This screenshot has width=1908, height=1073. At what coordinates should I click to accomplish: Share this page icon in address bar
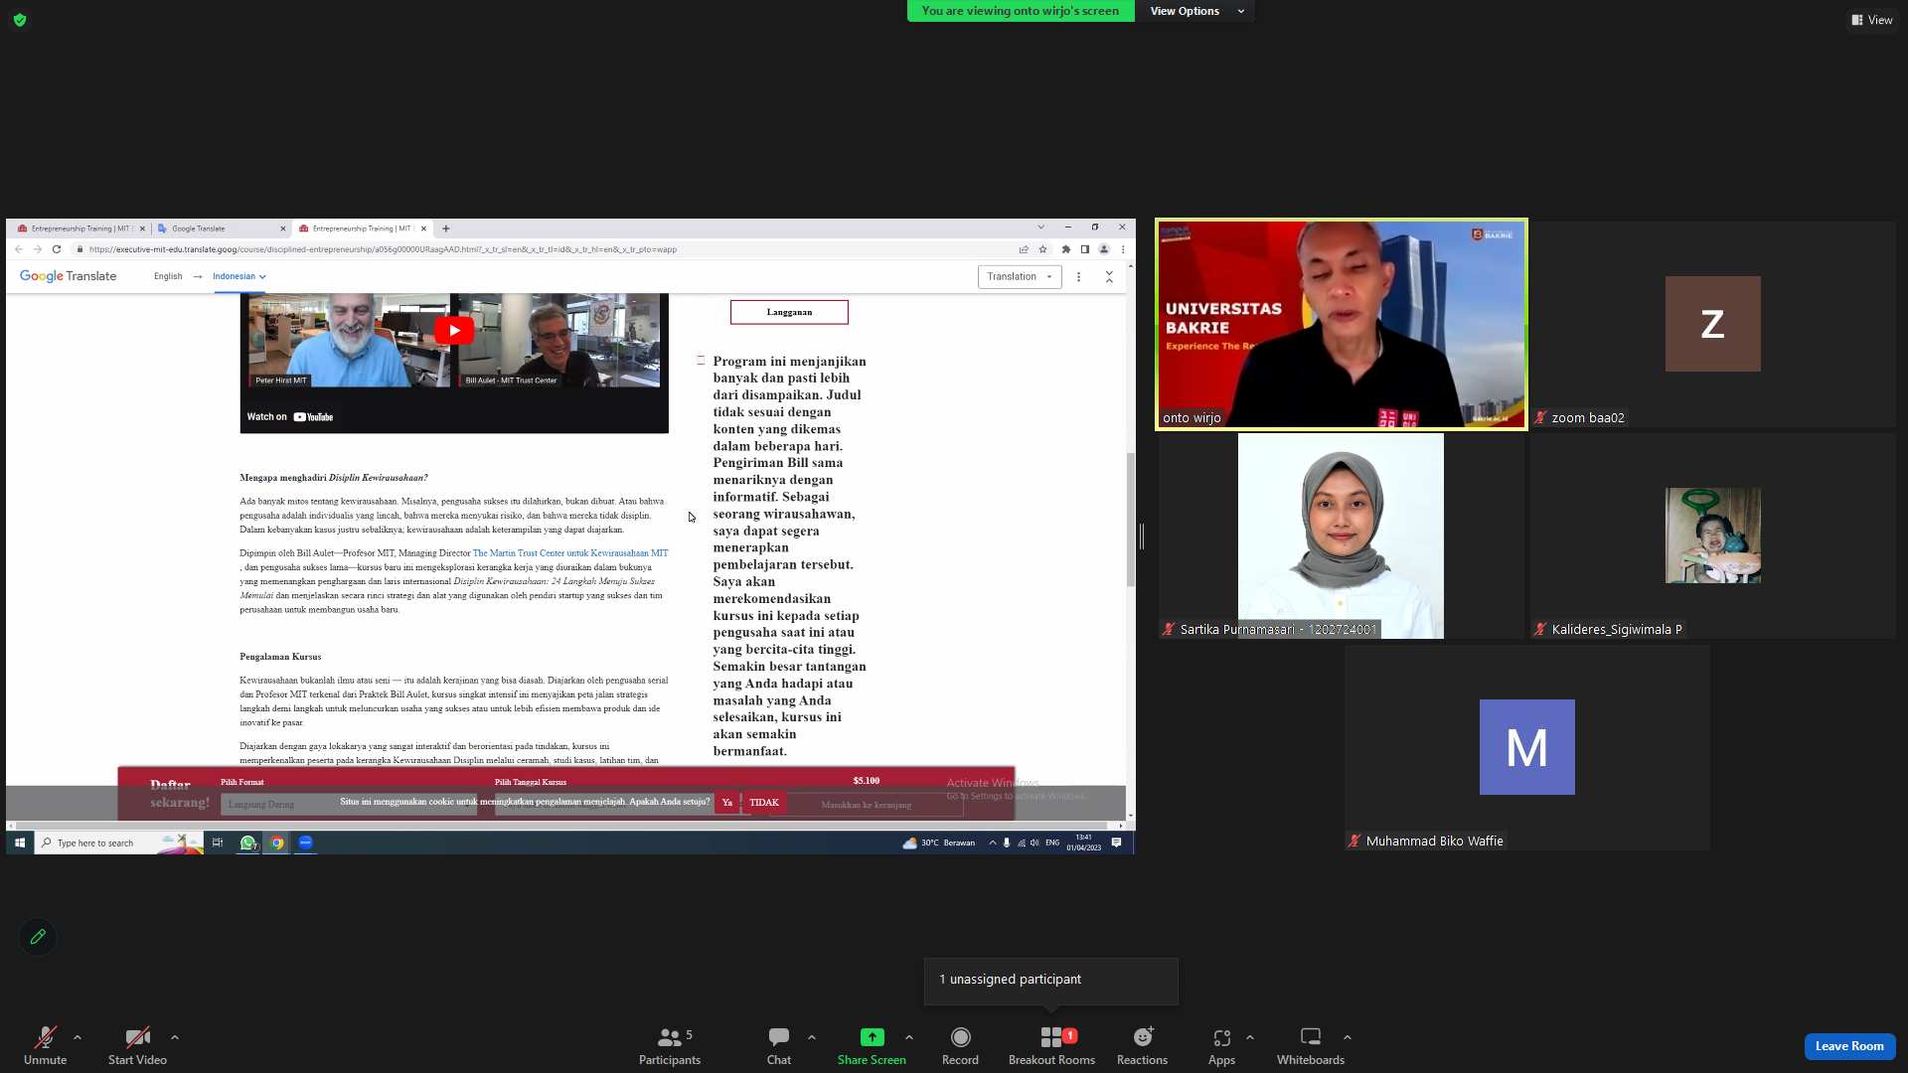point(1024,249)
